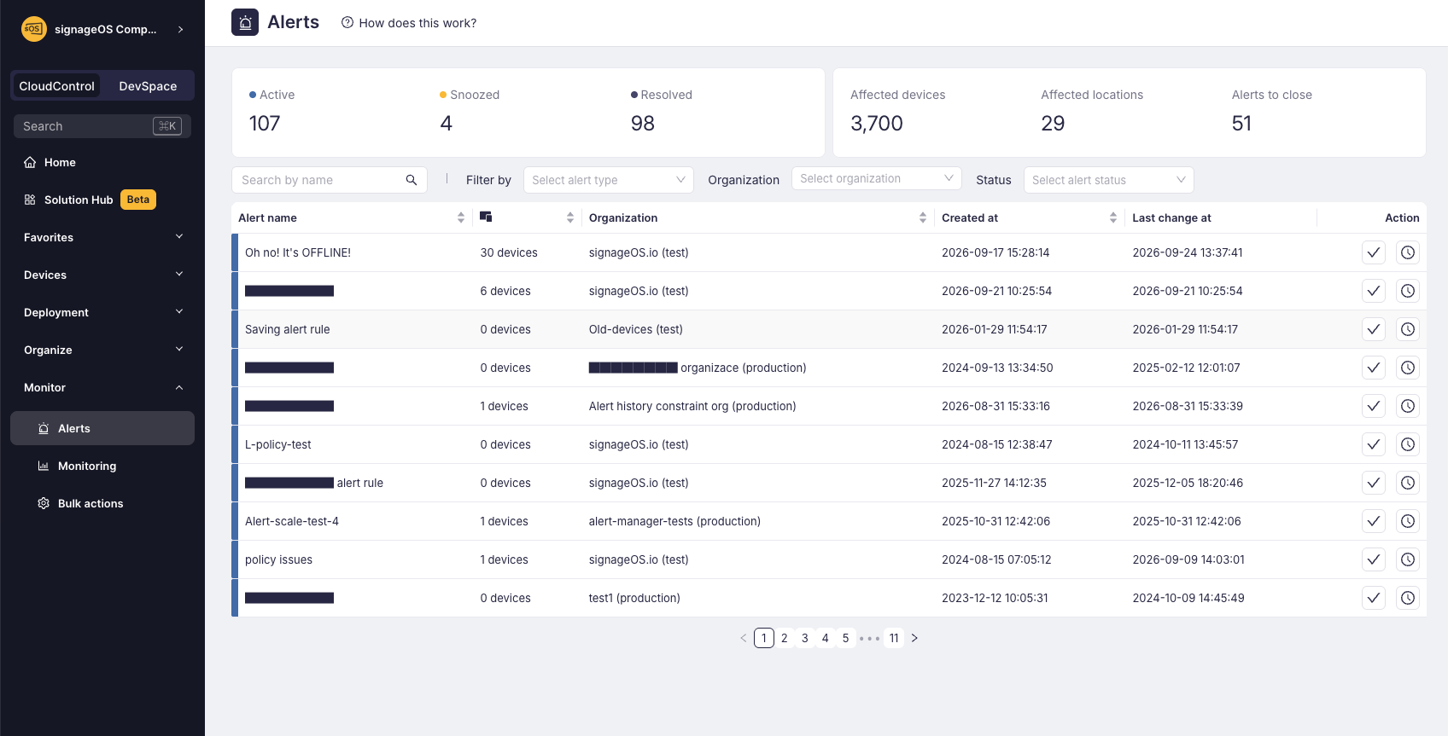Expand the Devices section
The width and height of the screenshot is (1448, 736).
[x=102, y=275]
